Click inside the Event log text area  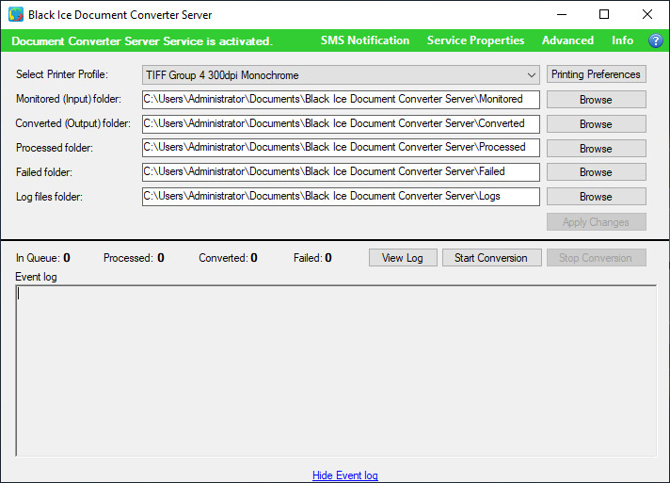point(336,371)
